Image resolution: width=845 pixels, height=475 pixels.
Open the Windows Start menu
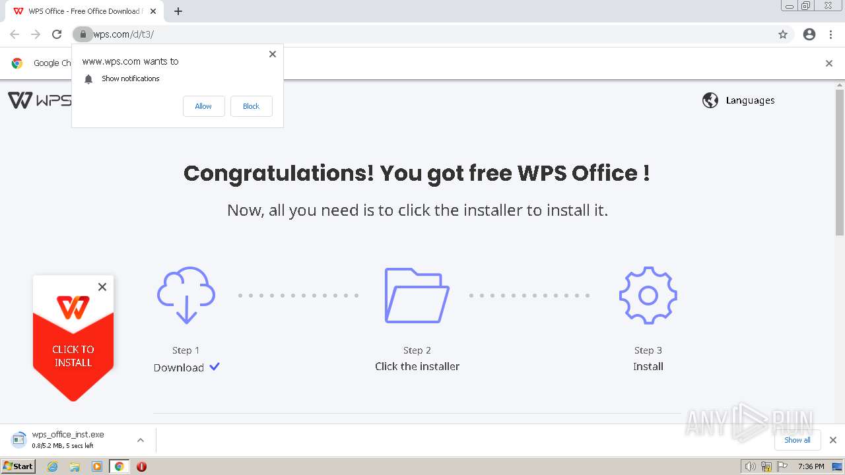tap(18, 466)
